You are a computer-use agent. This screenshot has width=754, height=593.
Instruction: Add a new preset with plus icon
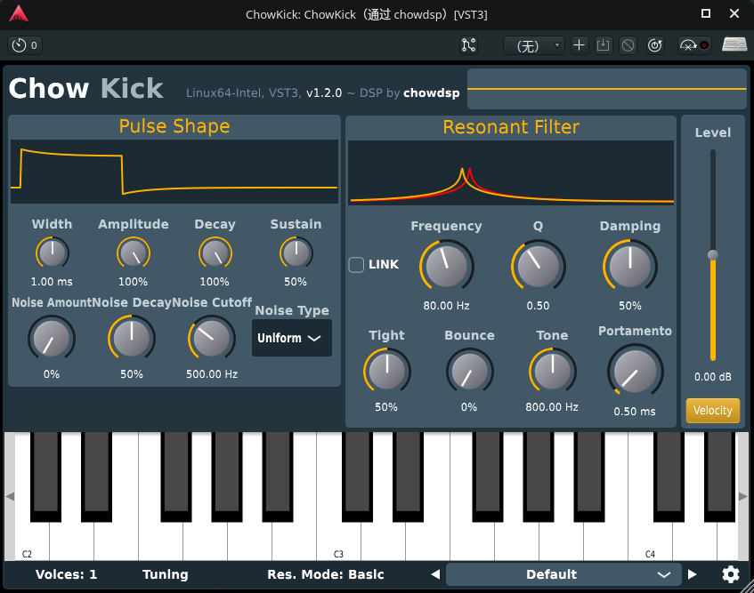(x=580, y=45)
